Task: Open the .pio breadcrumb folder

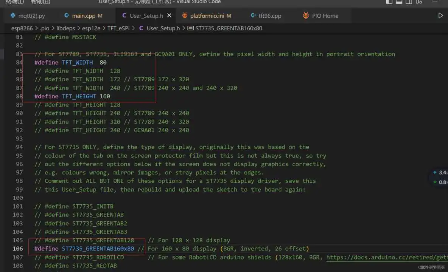Action: point(44,28)
